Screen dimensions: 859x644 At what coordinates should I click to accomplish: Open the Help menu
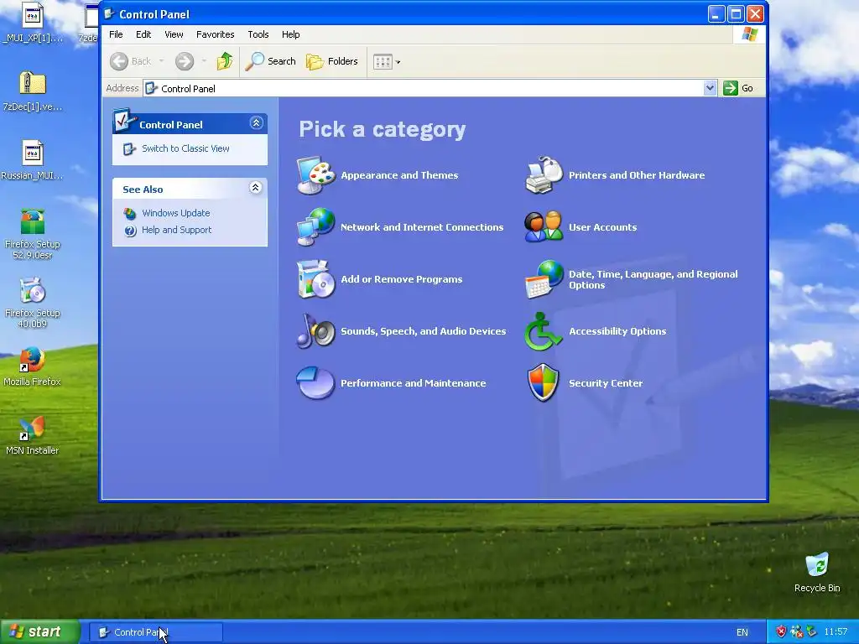290,34
